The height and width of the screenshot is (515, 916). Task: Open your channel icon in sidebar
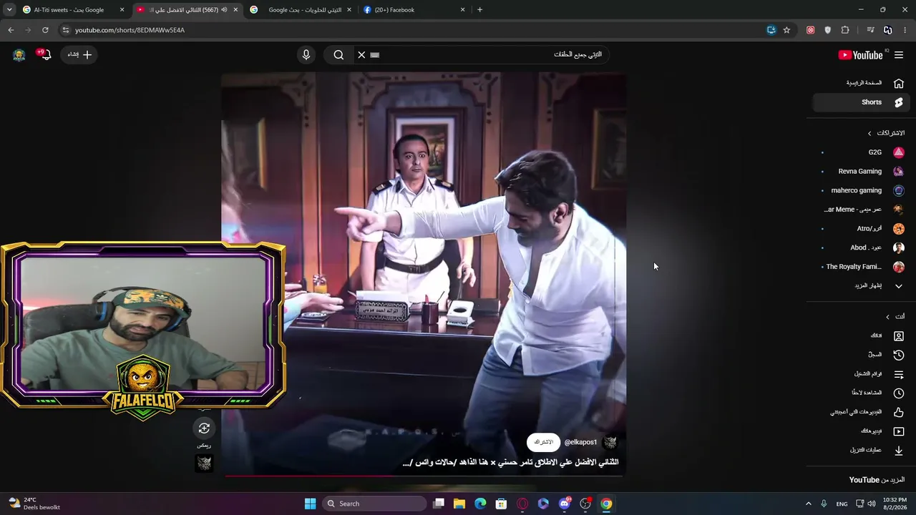pyautogui.click(x=899, y=336)
